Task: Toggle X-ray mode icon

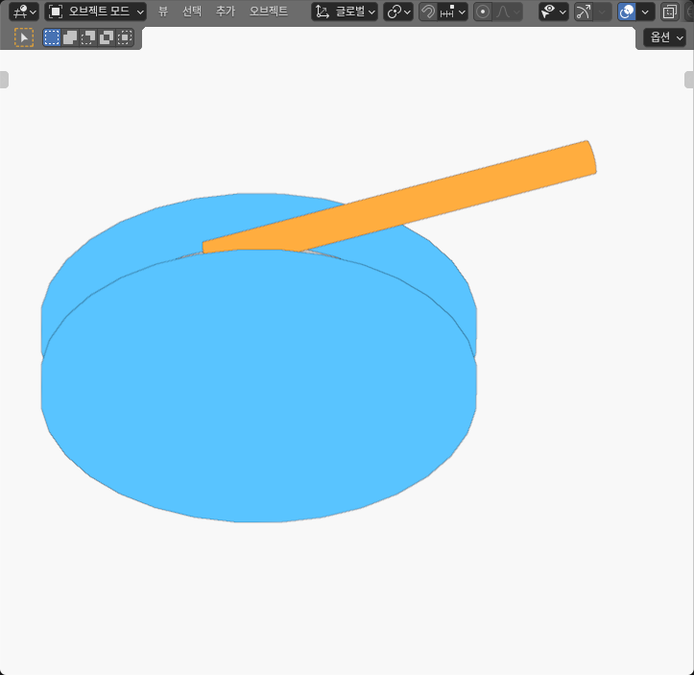Action: click(669, 12)
